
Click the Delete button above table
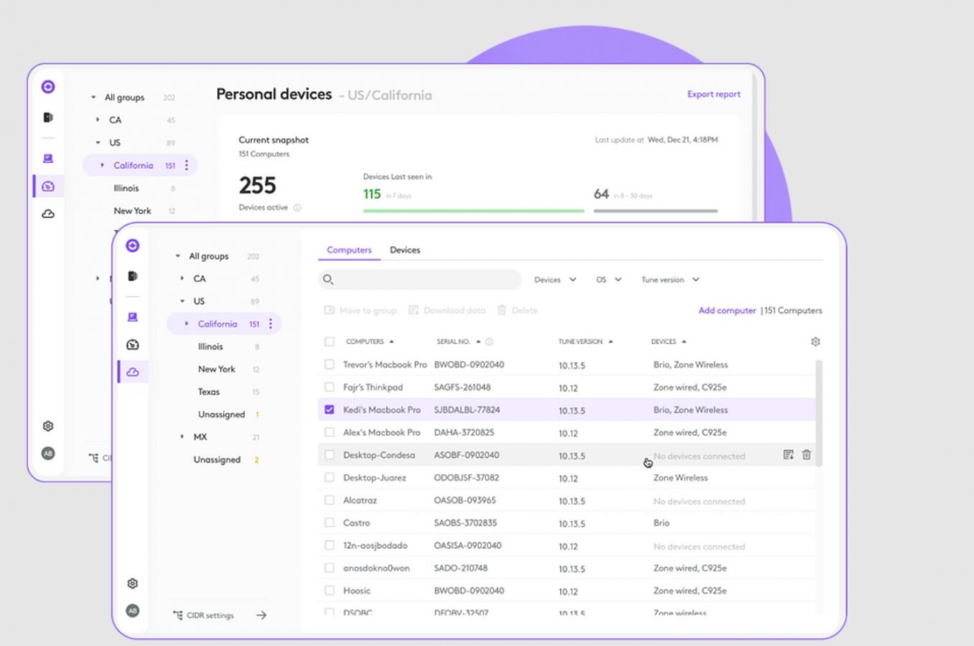click(517, 311)
